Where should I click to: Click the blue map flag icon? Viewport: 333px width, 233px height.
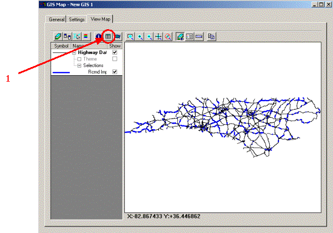tap(117, 37)
